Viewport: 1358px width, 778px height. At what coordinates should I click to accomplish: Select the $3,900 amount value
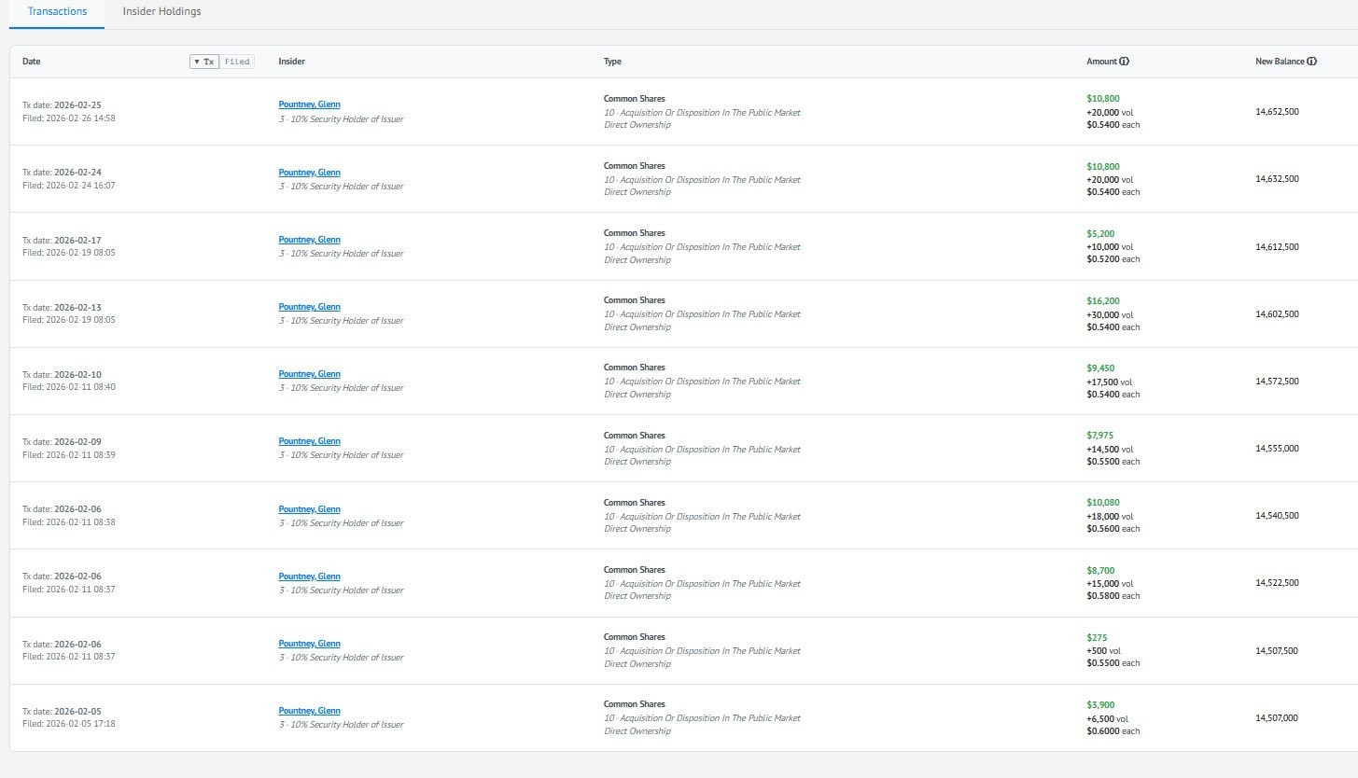[1100, 705]
